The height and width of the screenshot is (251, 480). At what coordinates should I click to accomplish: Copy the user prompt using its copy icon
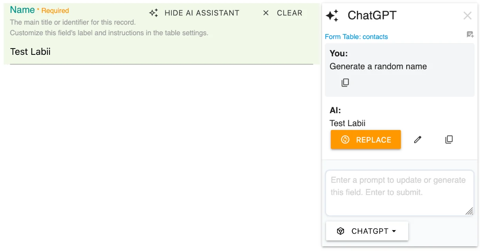pos(345,82)
